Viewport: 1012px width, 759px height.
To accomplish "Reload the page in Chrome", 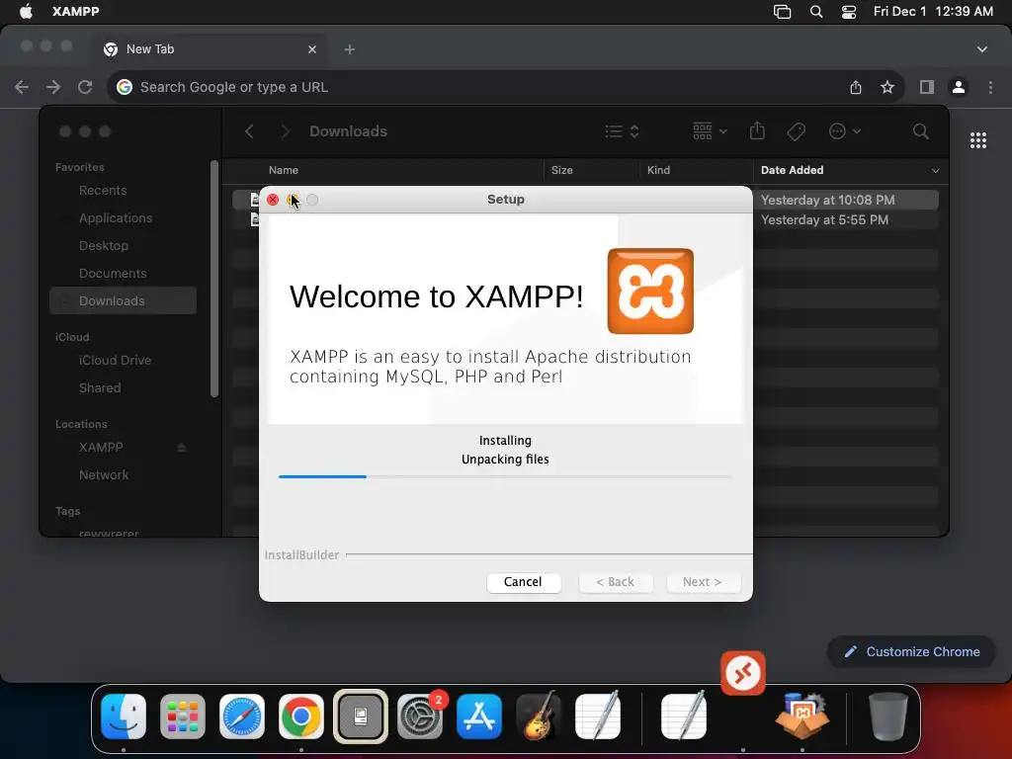I will pyautogui.click(x=85, y=87).
